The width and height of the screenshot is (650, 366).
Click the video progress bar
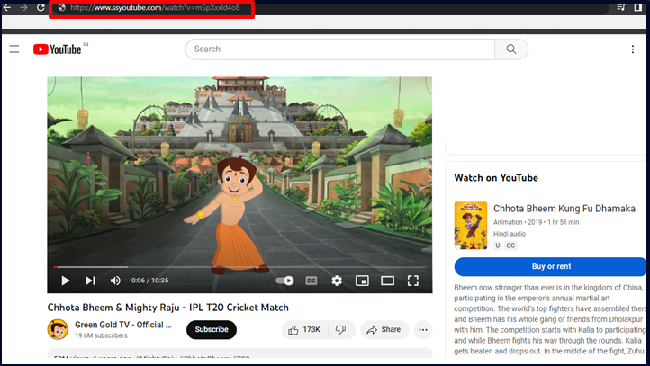coord(239,267)
